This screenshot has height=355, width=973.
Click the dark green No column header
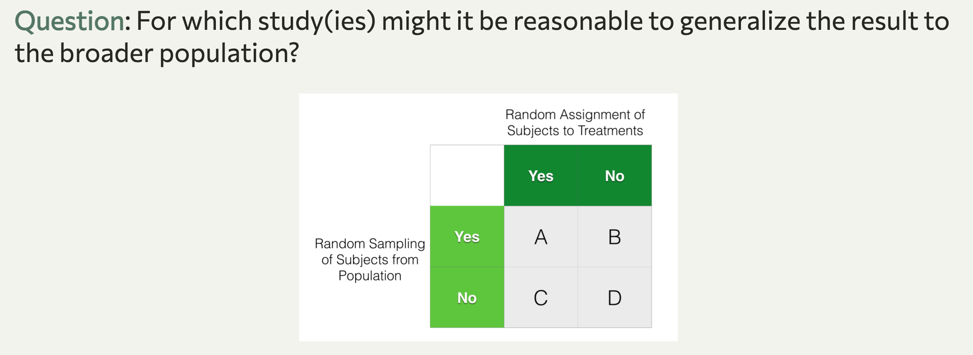tap(614, 176)
